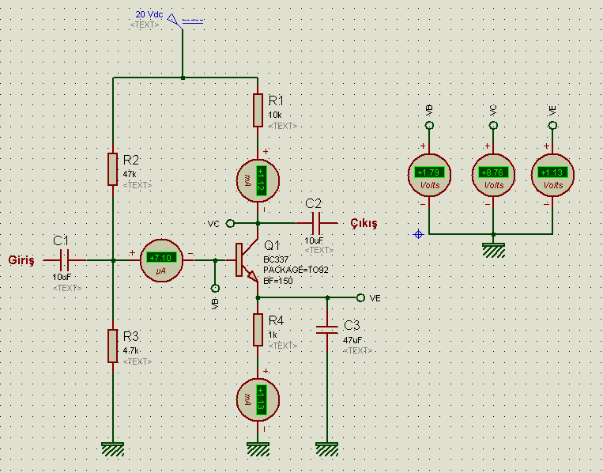Click the µA base current ammeter
This screenshot has width=603, height=473.
coord(160,258)
